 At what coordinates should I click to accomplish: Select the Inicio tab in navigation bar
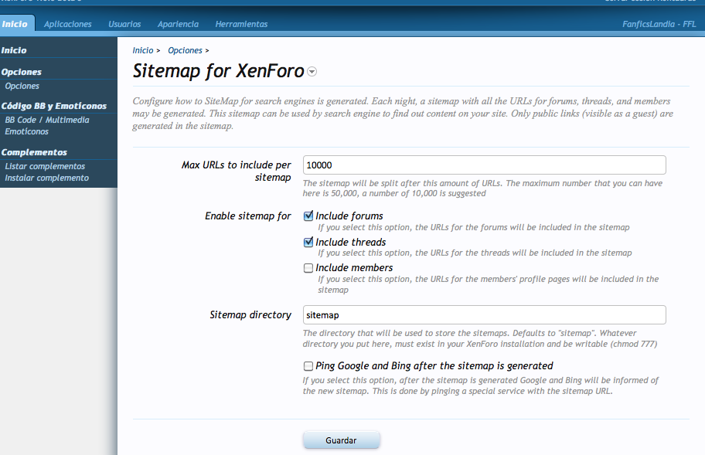(15, 24)
